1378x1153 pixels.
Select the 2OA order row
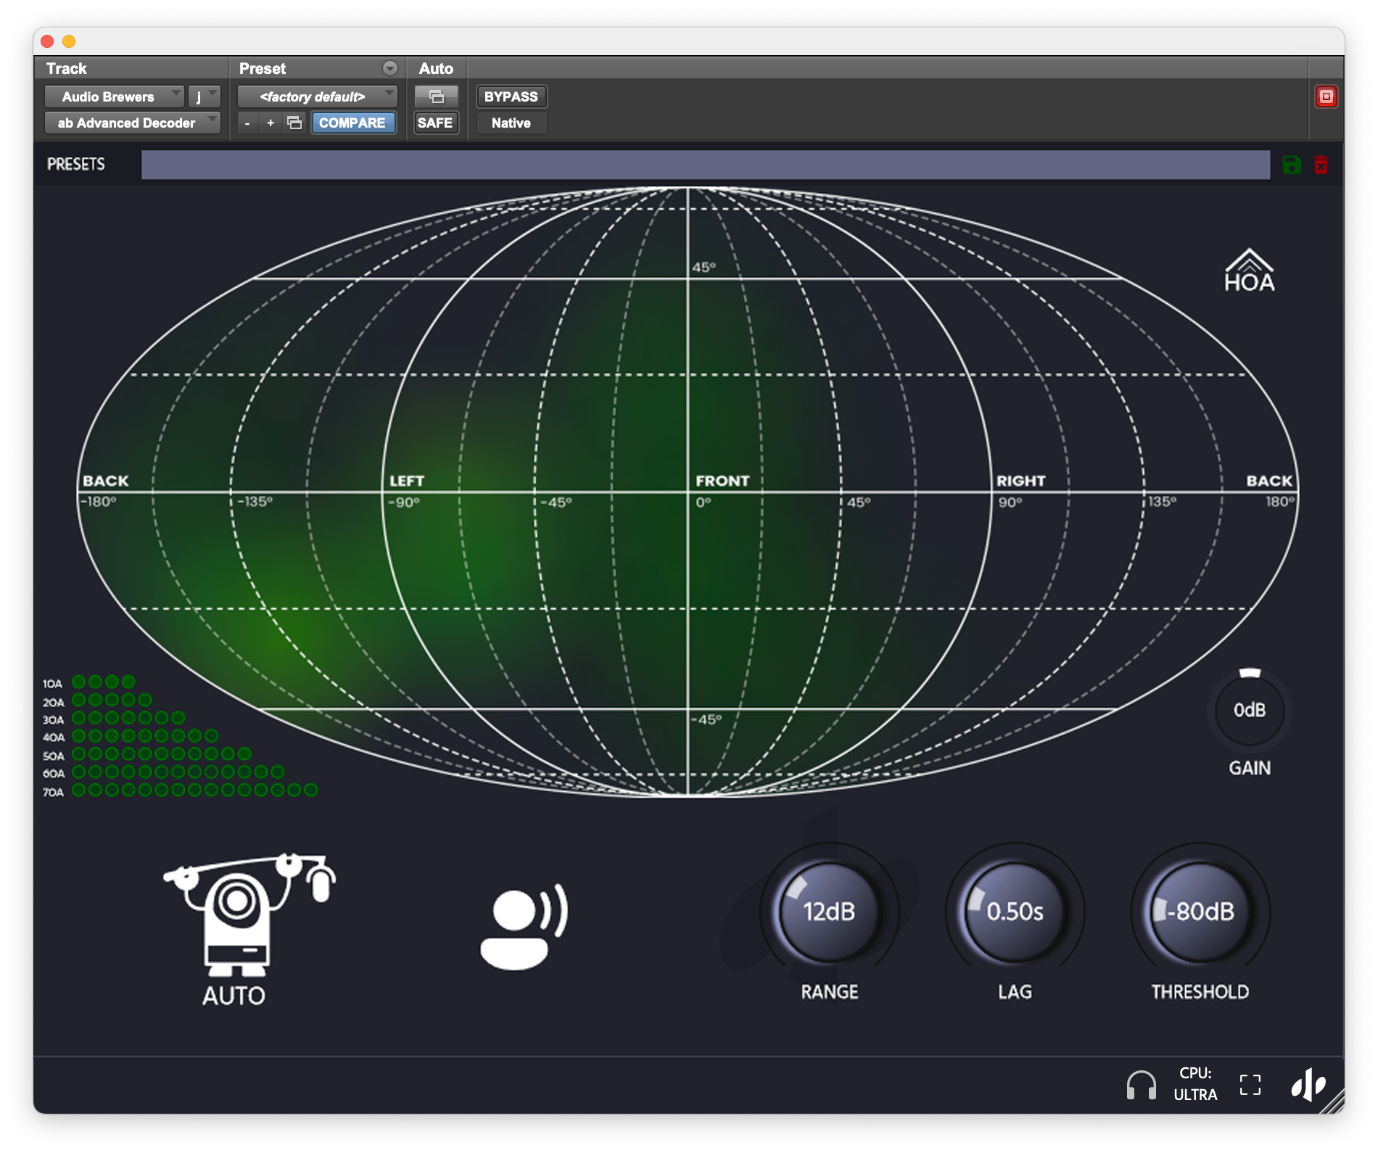(x=97, y=700)
